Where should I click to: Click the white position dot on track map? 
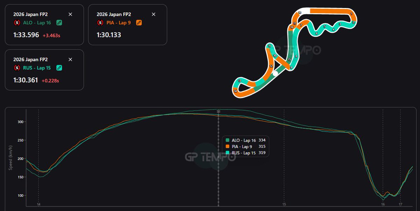click(x=275, y=73)
